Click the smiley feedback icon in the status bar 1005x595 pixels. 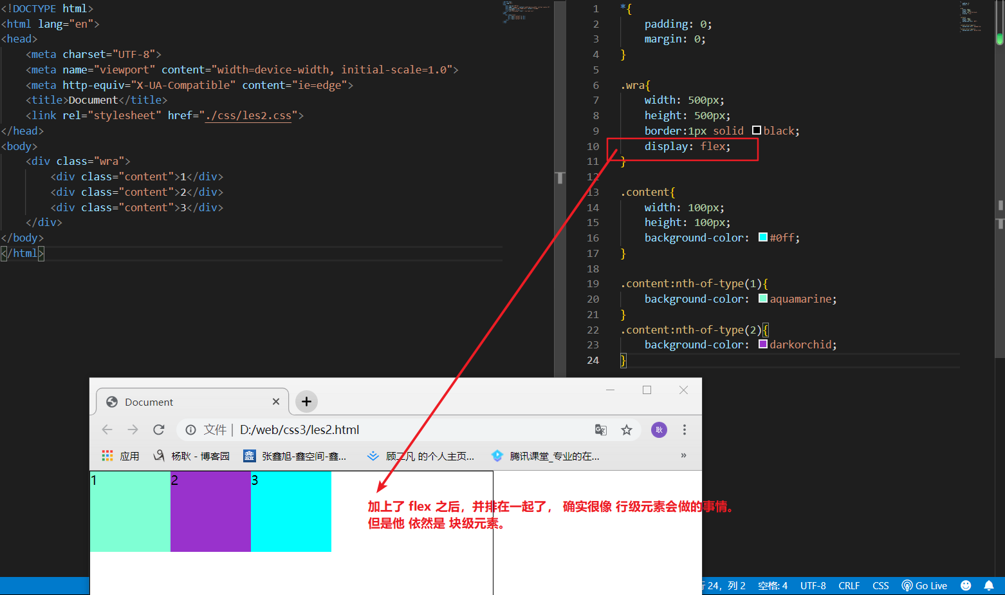(966, 585)
